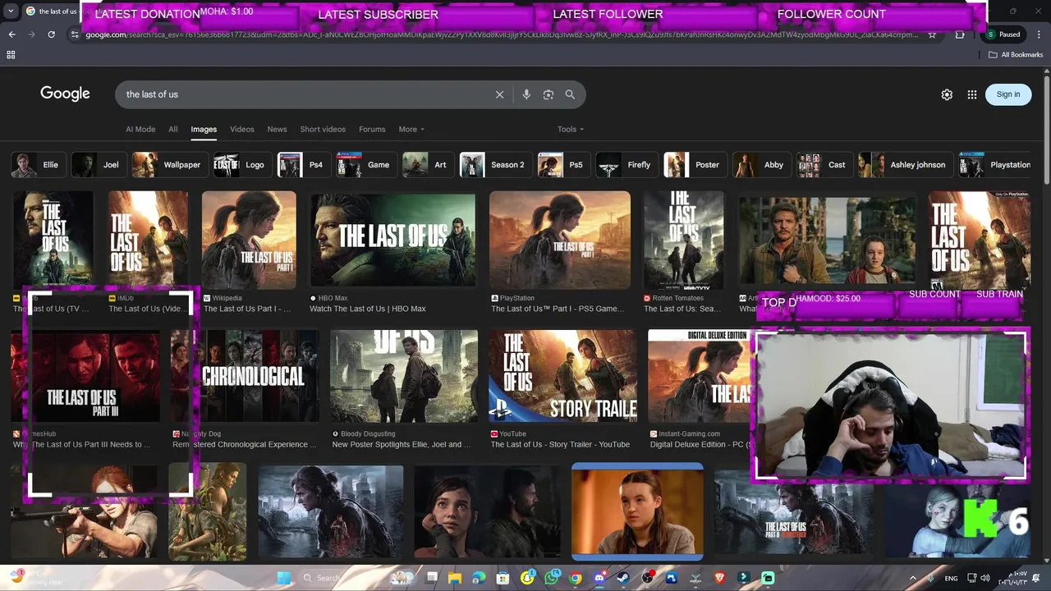Filter images by Firefly chip

pyautogui.click(x=627, y=165)
